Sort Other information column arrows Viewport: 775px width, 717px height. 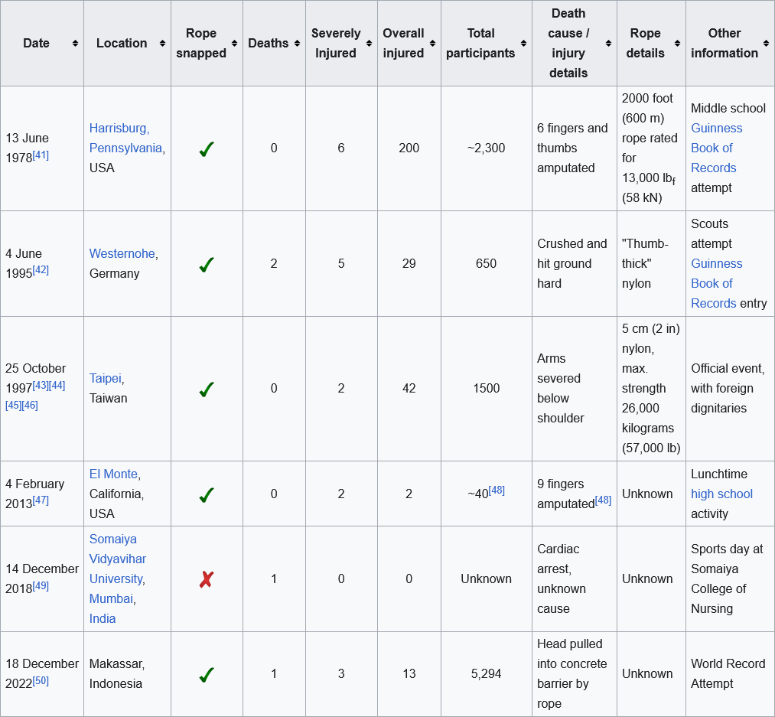click(x=766, y=44)
